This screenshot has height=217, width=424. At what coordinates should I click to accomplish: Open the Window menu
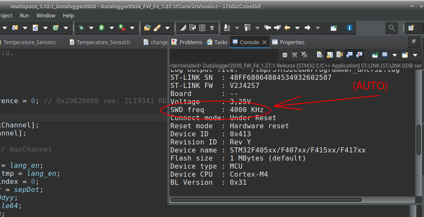pos(46,15)
